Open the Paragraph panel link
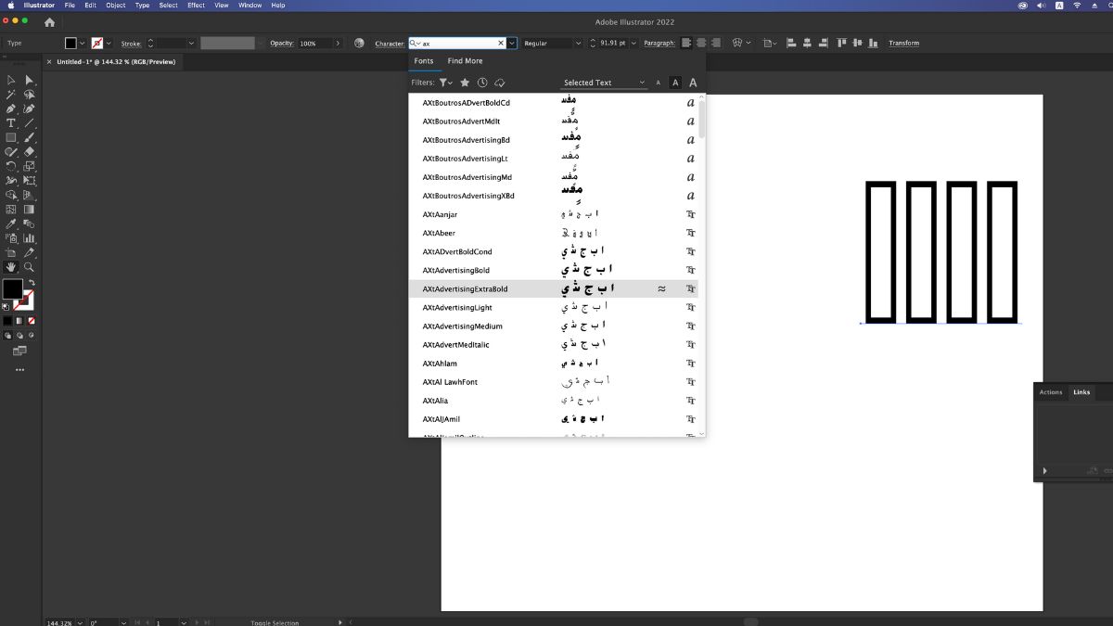 click(x=659, y=43)
